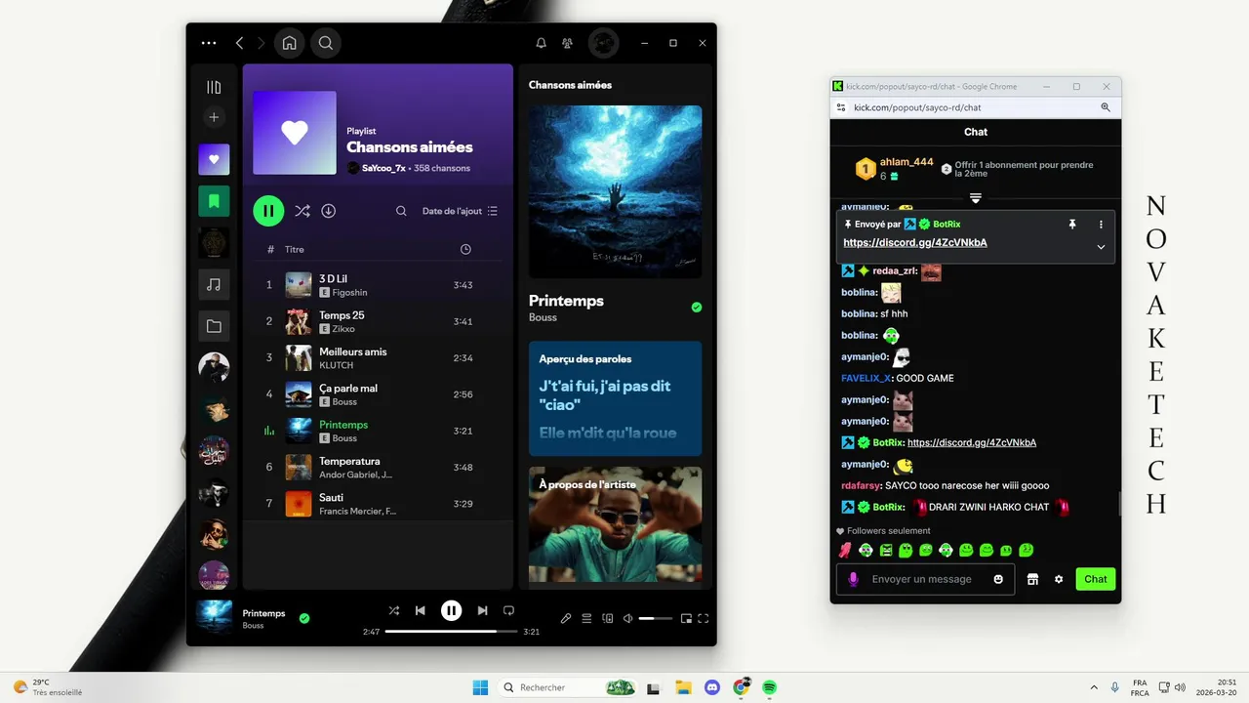Mute with the Spotify speaker icon
The height and width of the screenshot is (703, 1249).
[628, 618]
